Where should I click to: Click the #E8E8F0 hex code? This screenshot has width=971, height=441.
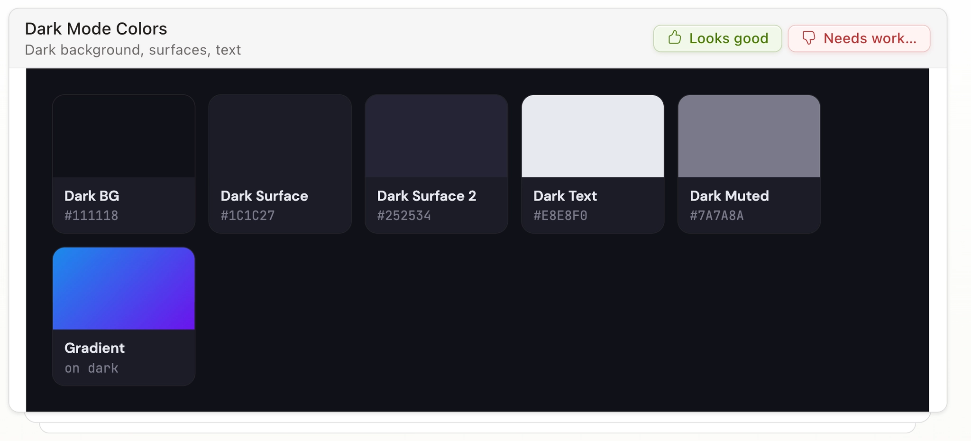coord(560,216)
